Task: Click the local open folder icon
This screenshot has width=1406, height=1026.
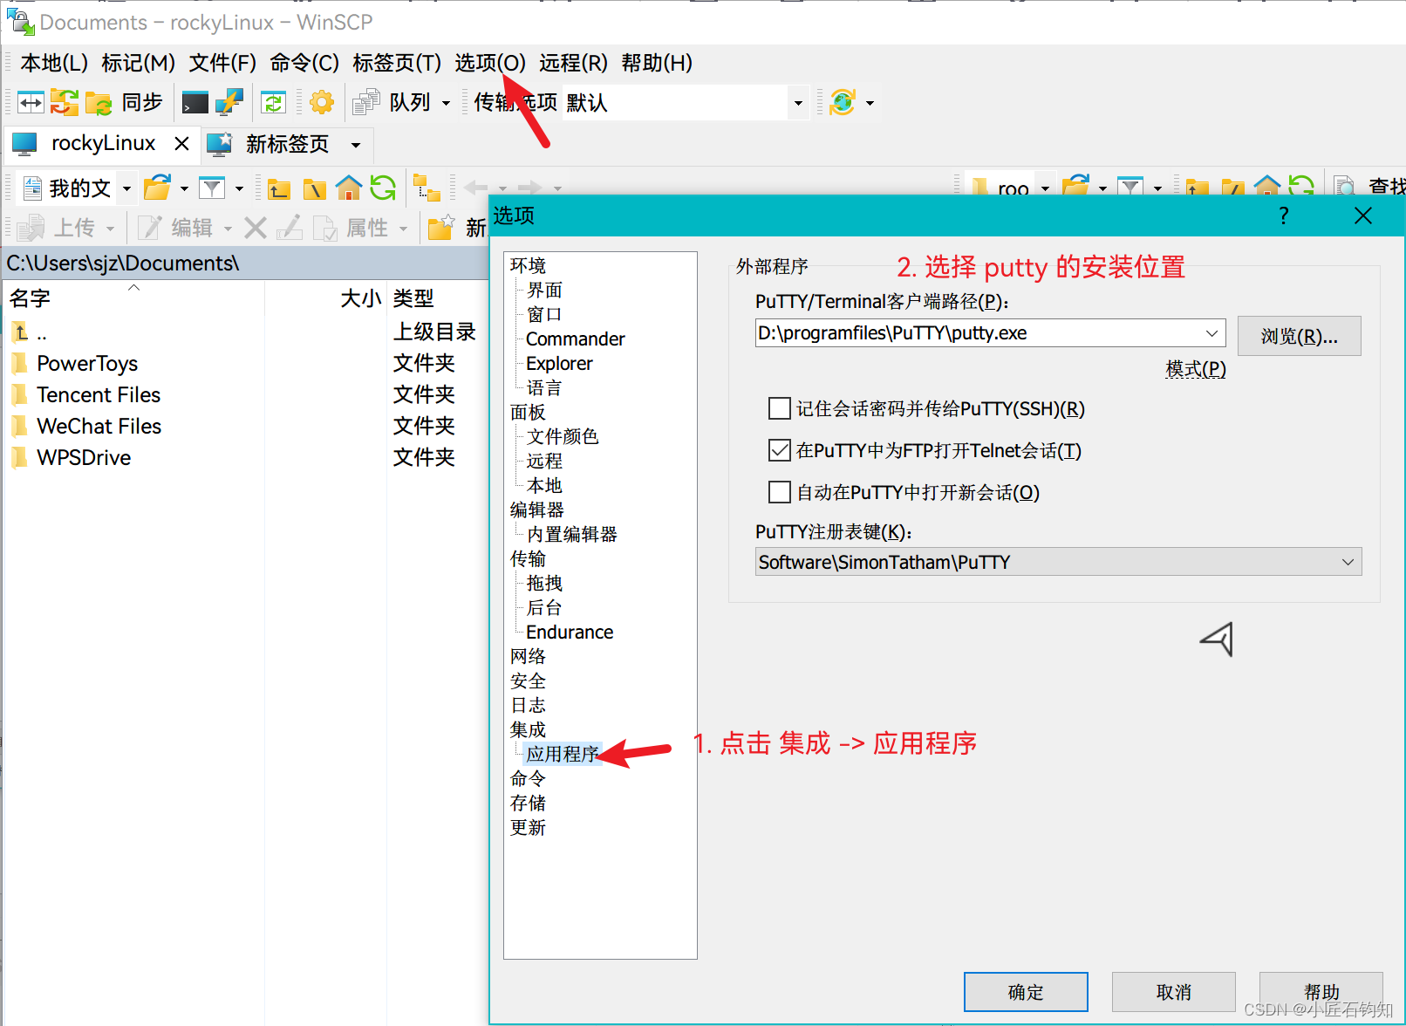Action: (x=158, y=188)
